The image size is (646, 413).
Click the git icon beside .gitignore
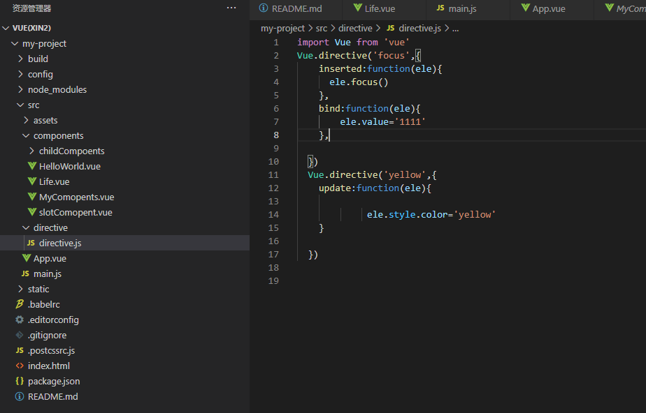pyautogui.click(x=20, y=335)
